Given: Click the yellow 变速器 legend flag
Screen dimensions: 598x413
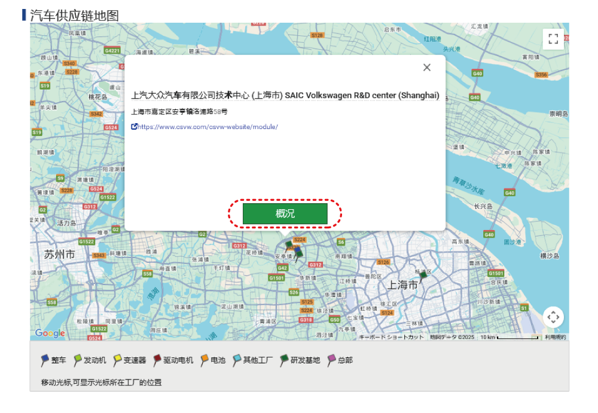Looking at the screenshot, I should pos(118,360).
